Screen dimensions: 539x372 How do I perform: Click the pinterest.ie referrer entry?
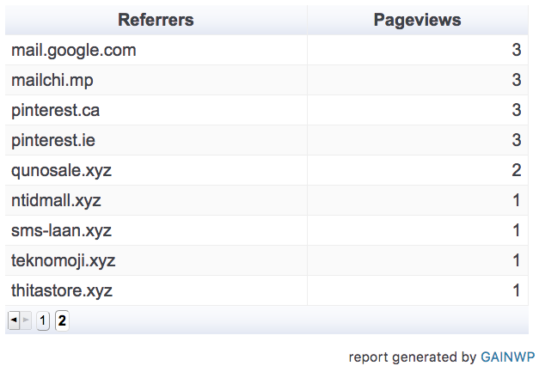53,140
